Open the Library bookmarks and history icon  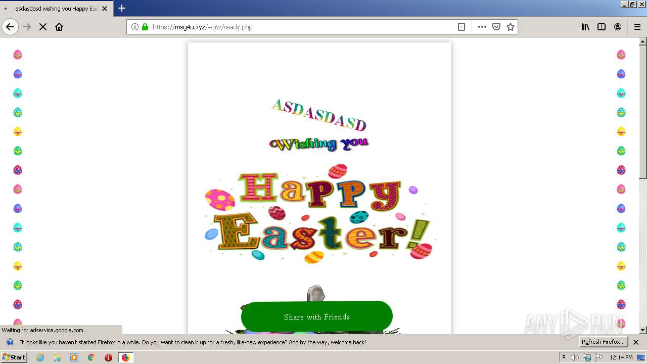pyautogui.click(x=585, y=27)
